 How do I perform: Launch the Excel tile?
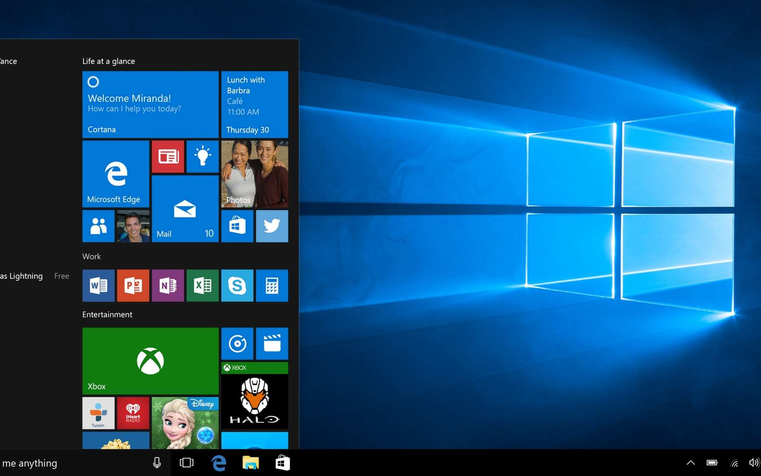tap(203, 286)
